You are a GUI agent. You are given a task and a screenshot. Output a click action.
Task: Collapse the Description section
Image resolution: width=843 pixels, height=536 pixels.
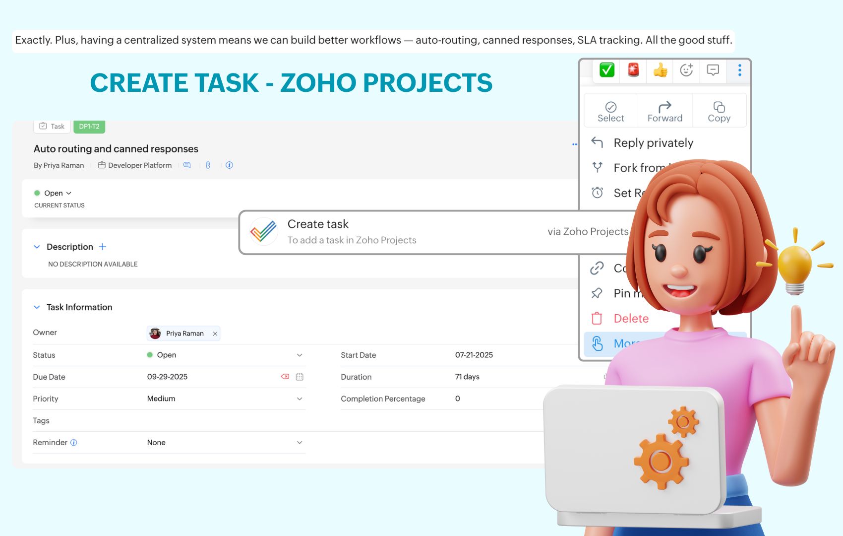point(37,247)
